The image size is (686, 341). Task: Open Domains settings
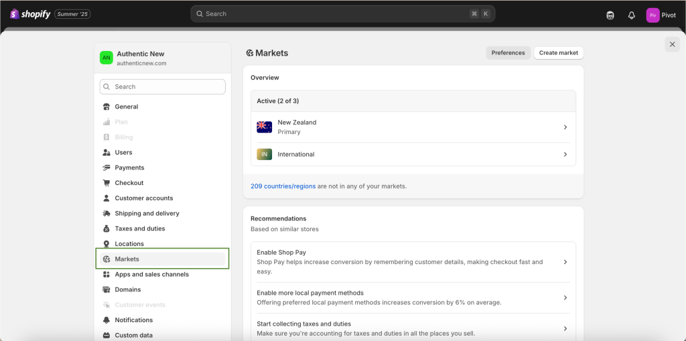pyautogui.click(x=163, y=290)
